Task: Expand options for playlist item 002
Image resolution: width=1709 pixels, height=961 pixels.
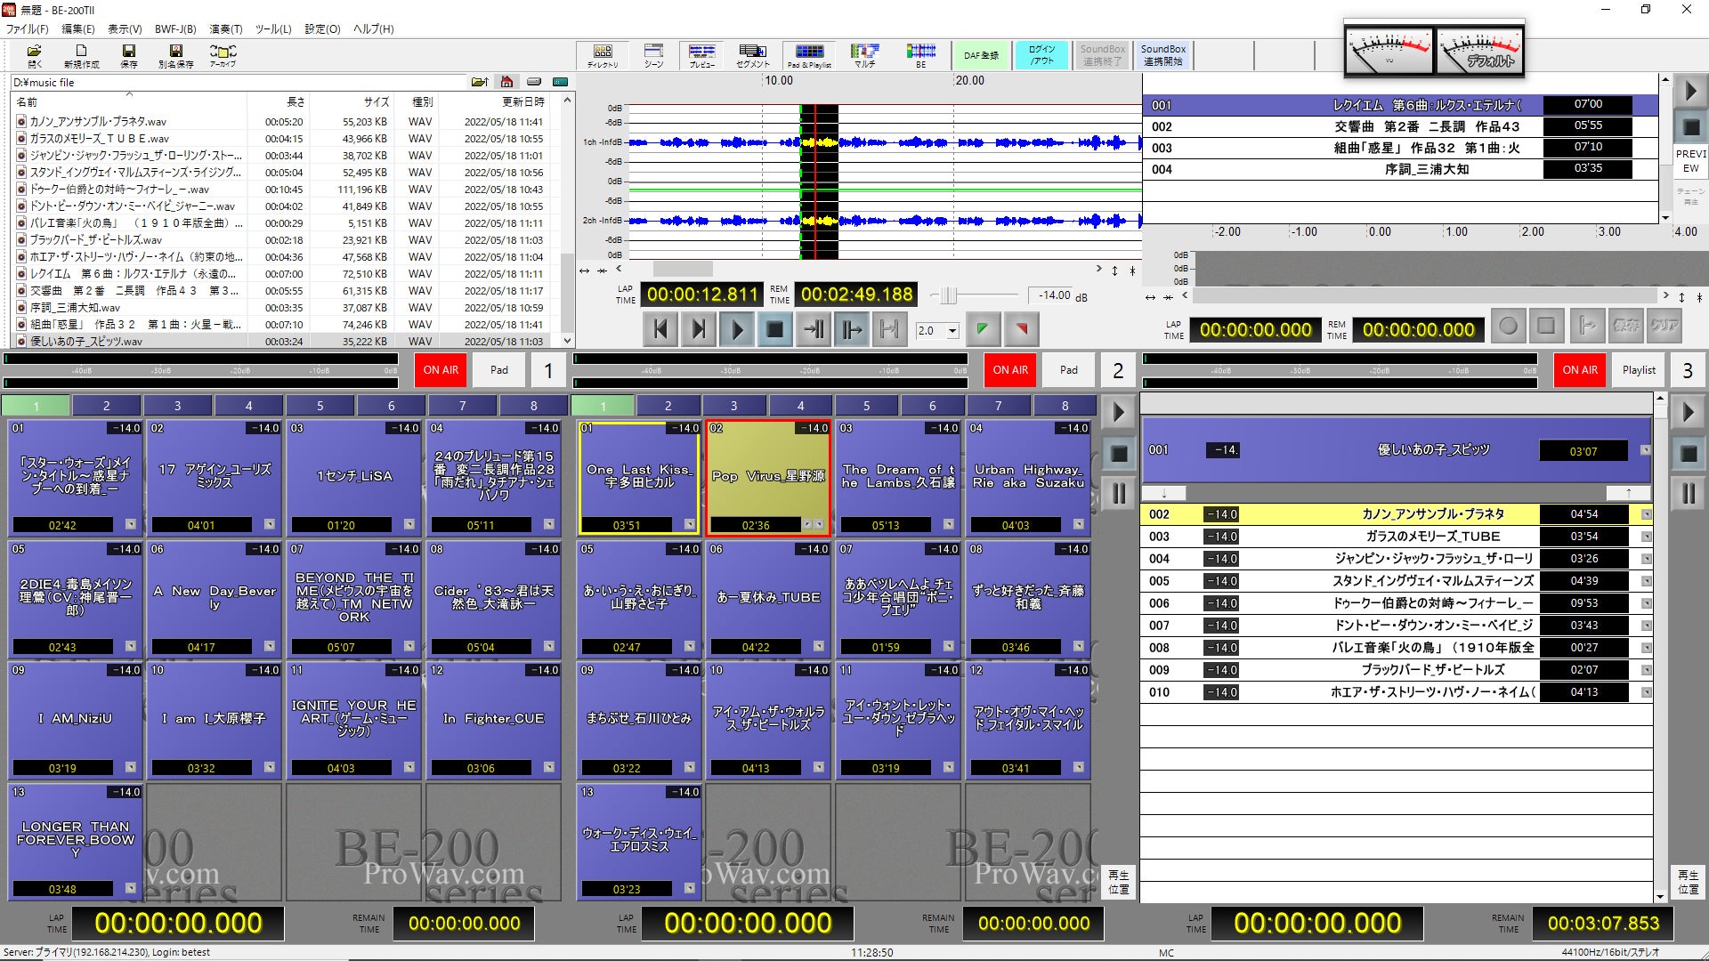Action: pos(1646,514)
